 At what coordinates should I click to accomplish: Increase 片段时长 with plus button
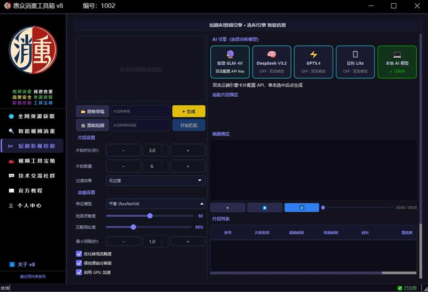click(188, 150)
